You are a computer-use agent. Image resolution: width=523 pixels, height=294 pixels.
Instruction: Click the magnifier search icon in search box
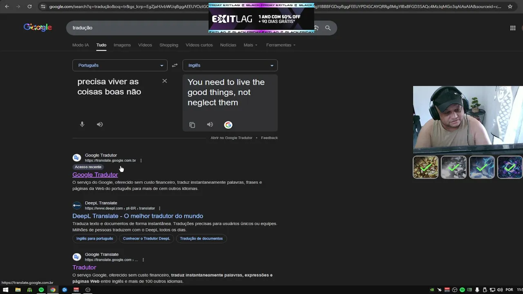click(328, 28)
